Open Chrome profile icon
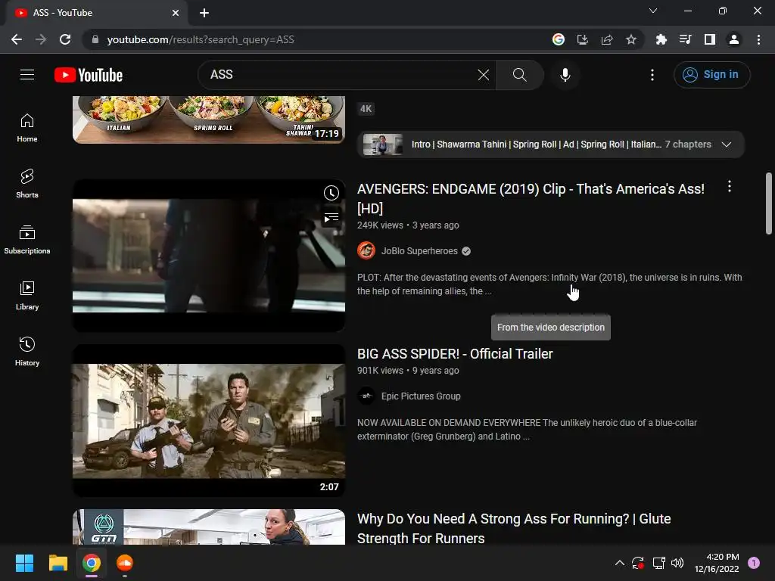This screenshot has width=775, height=581. click(733, 39)
